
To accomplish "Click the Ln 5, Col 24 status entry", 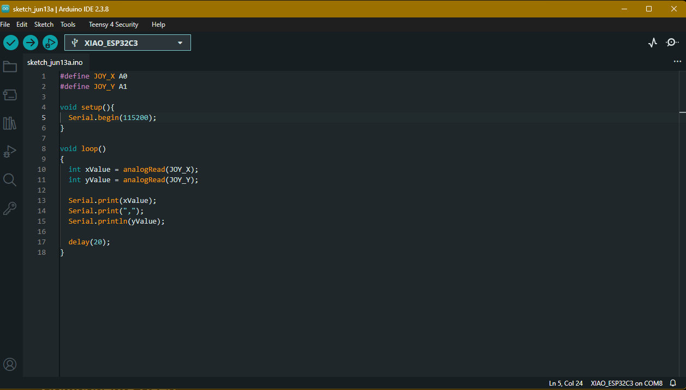I will click(x=566, y=383).
